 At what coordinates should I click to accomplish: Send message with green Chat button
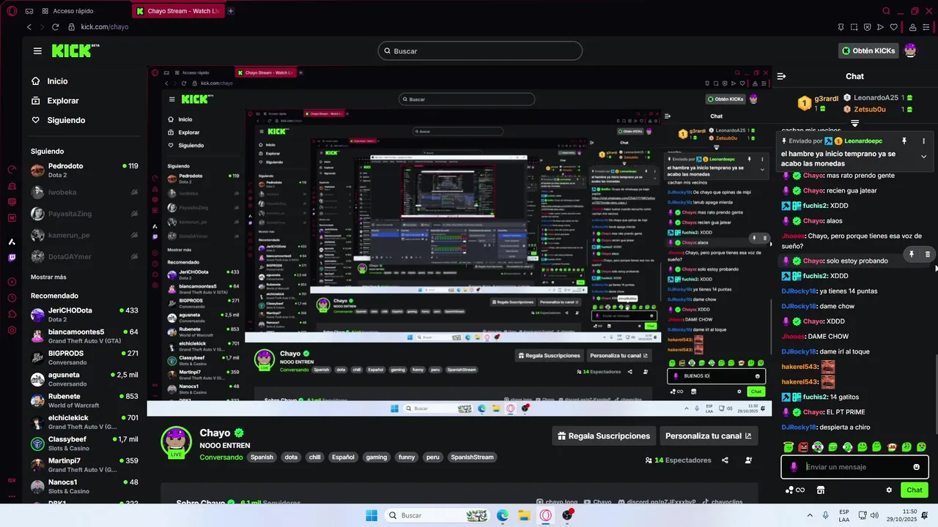(x=915, y=490)
